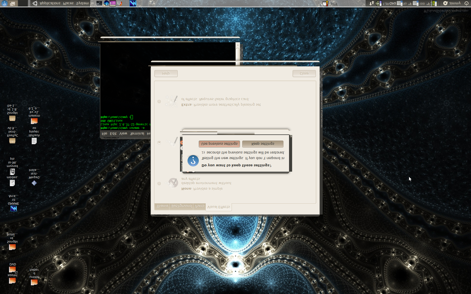Open the View menu in the terminal window
This screenshot has height=294, width=471.
coord(123,134)
